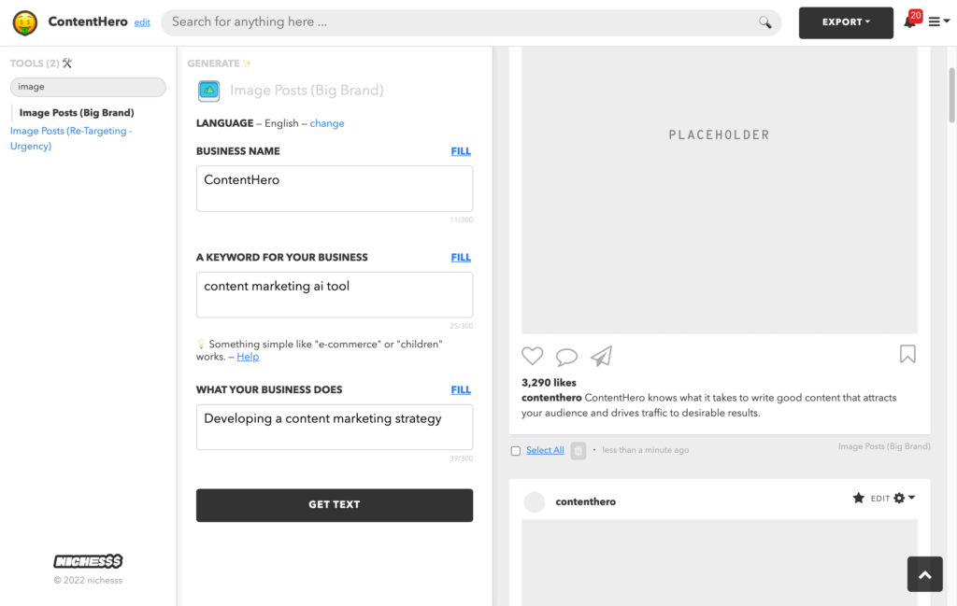Click the keyword text field
This screenshot has height=606, width=957.
(335, 294)
